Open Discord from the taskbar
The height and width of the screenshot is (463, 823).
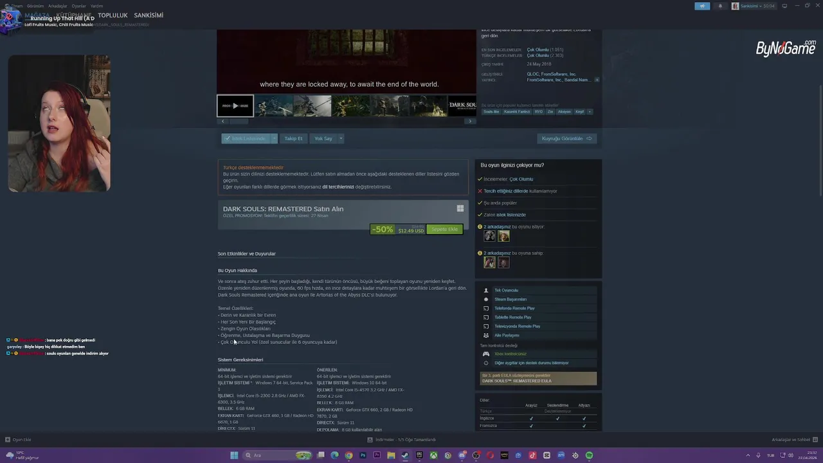[x=462, y=455]
